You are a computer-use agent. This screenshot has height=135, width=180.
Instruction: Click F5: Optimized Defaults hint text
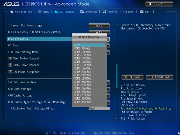[136, 112]
